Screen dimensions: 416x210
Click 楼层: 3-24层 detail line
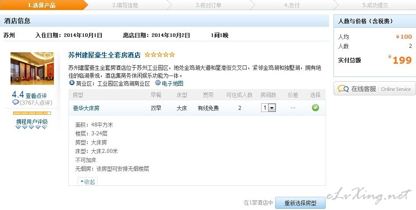(91, 134)
